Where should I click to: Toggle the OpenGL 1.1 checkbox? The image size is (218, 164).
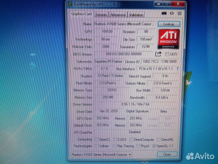(x=154, y=146)
